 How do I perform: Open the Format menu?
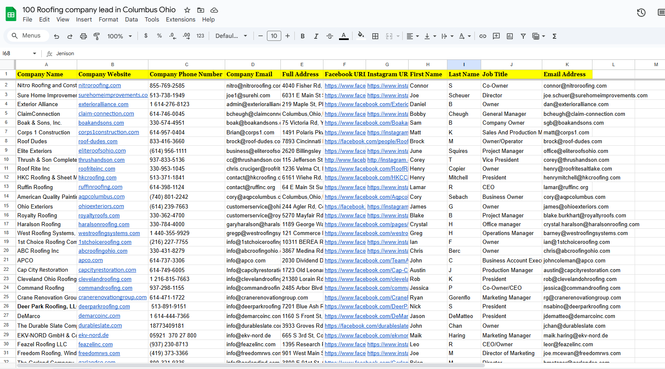[x=108, y=19]
